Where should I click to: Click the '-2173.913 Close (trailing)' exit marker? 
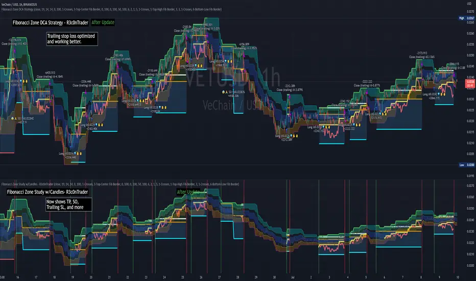422,55
